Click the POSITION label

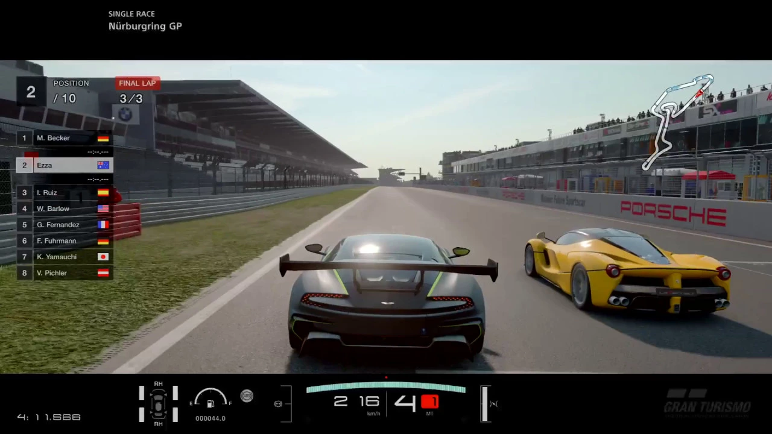coord(71,83)
